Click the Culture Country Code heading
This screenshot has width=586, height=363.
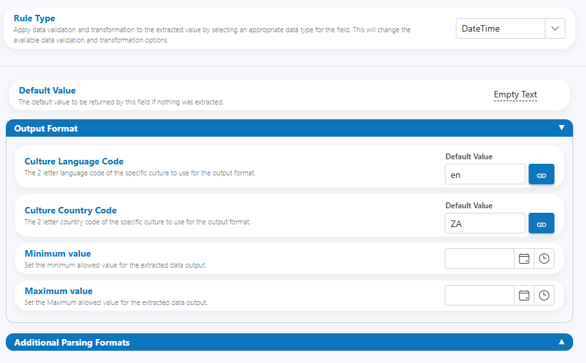point(71,210)
